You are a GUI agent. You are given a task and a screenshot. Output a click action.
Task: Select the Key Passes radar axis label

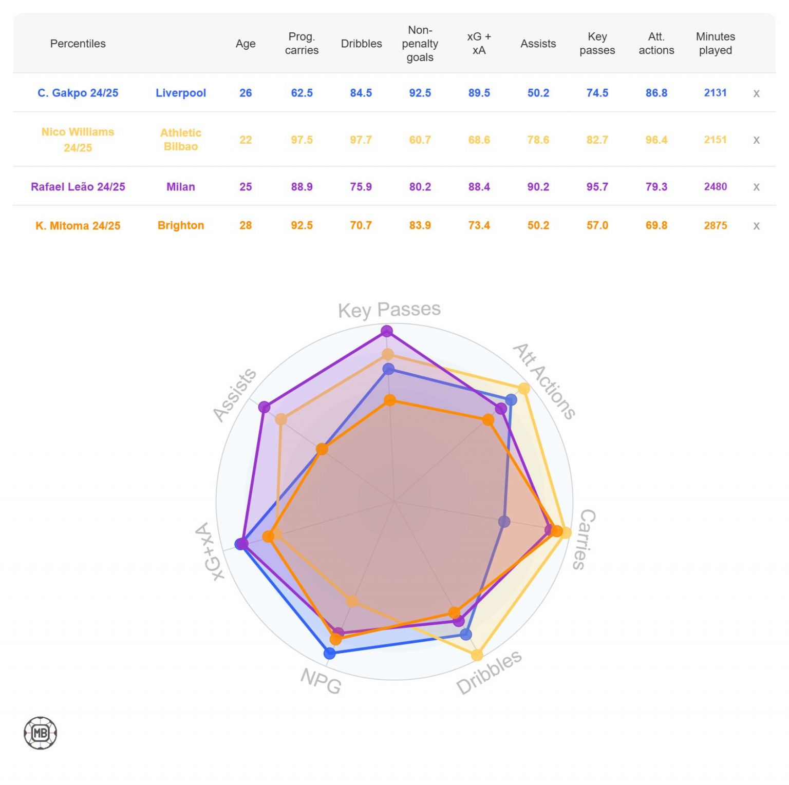click(389, 310)
